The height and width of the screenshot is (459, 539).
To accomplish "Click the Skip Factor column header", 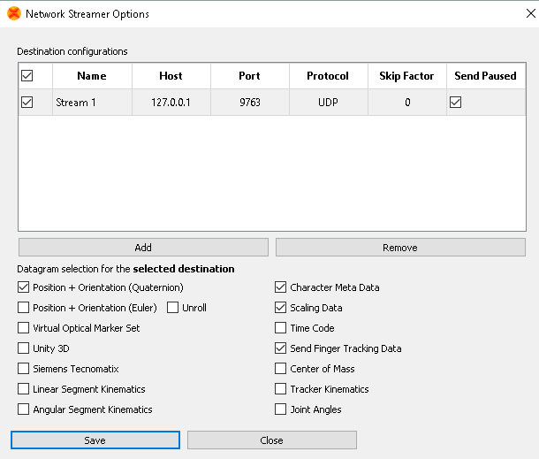I will coord(406,76).
